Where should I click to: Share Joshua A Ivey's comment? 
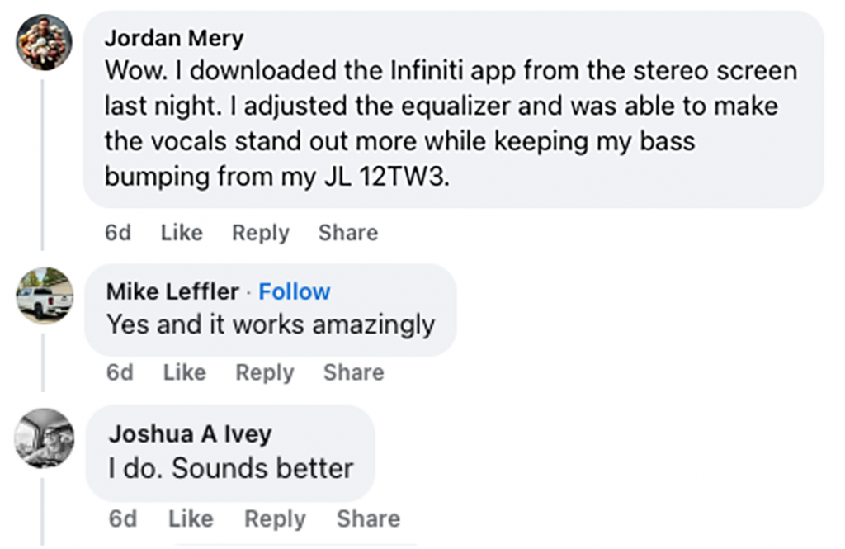[x=368, y=518]
